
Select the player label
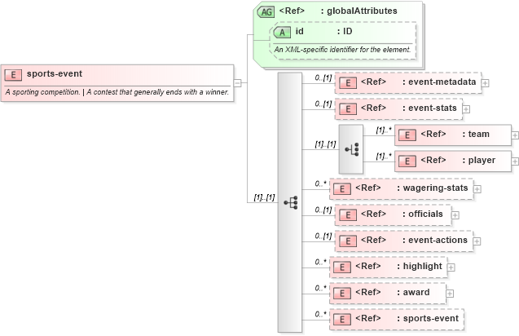[x=482, y=161]
